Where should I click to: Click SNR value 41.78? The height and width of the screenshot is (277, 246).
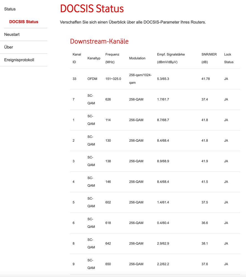pos(206,79)
